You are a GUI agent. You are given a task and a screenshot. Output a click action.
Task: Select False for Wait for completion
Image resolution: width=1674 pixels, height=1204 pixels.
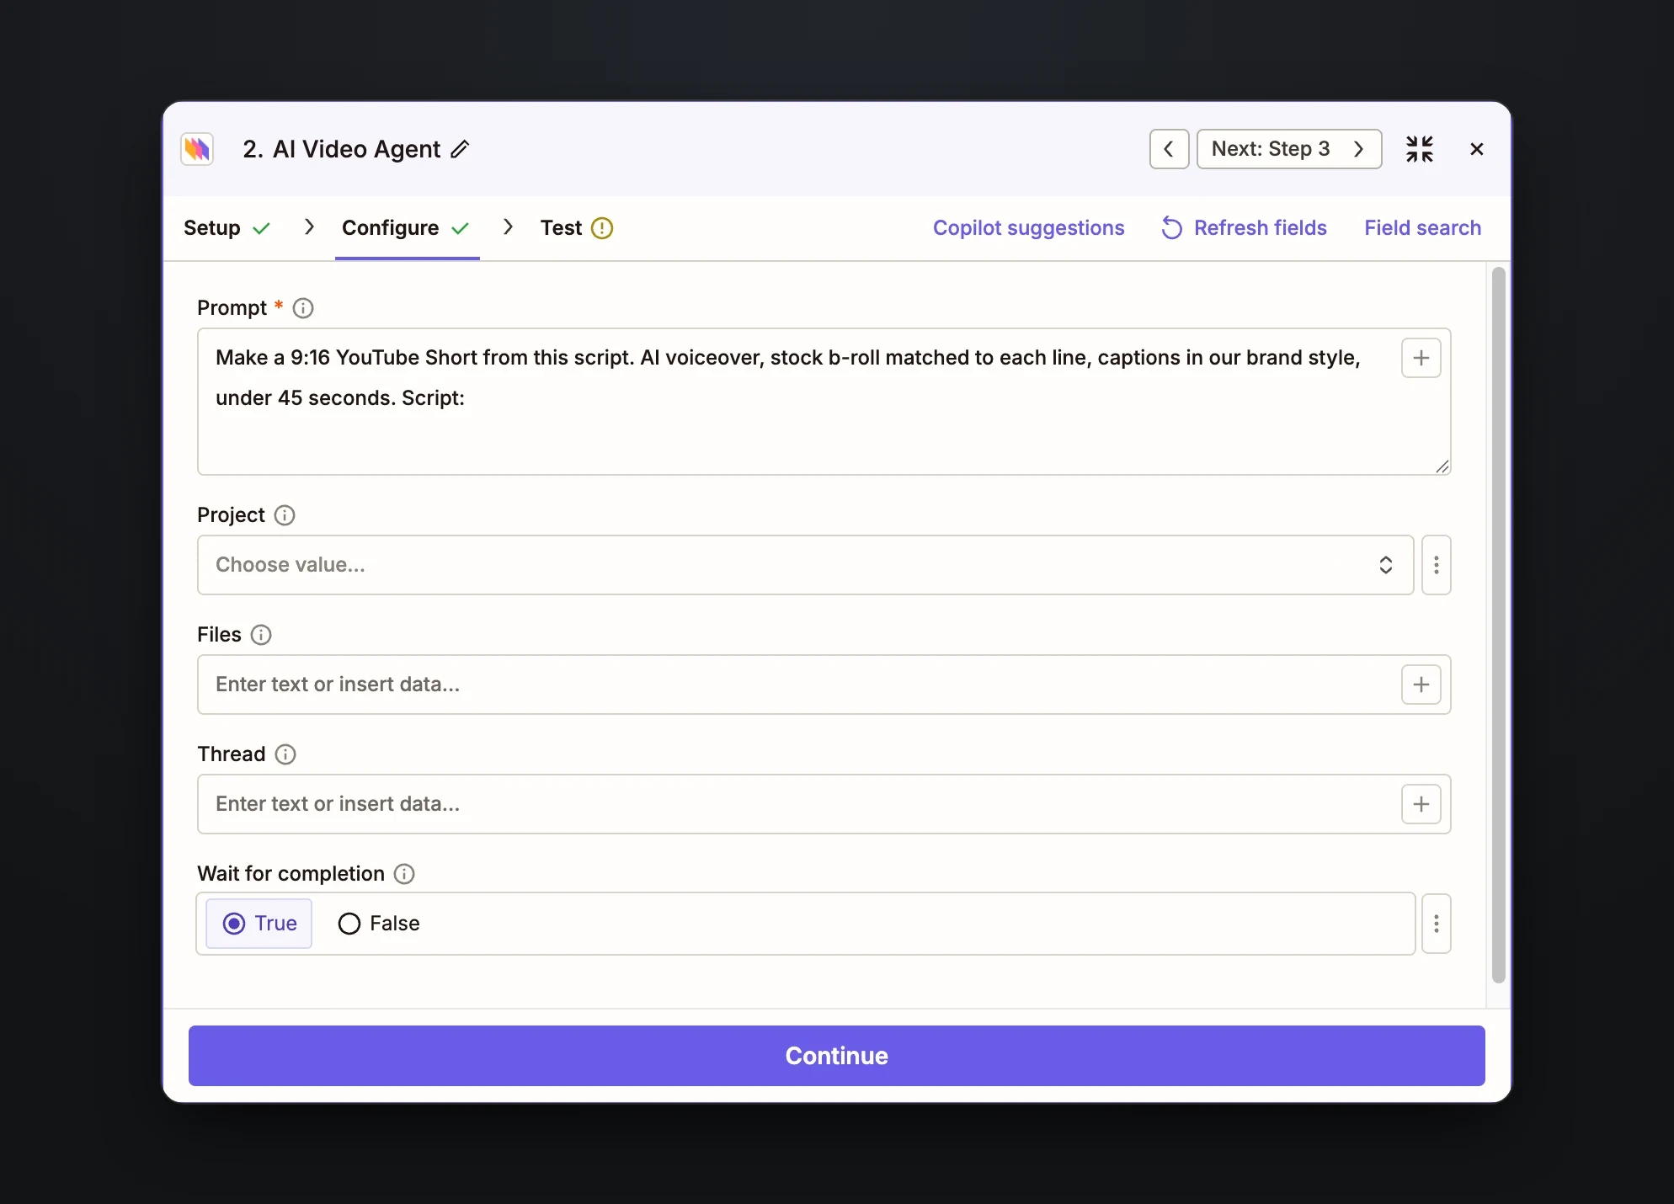click(379, 924)
